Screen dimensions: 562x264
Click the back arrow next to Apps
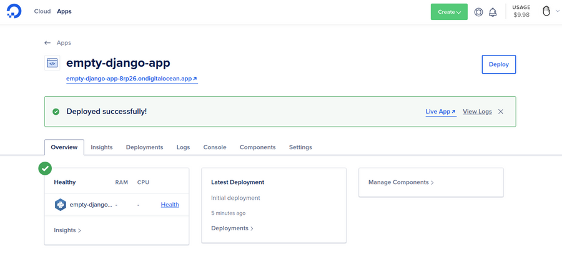[x=47, y=42]
